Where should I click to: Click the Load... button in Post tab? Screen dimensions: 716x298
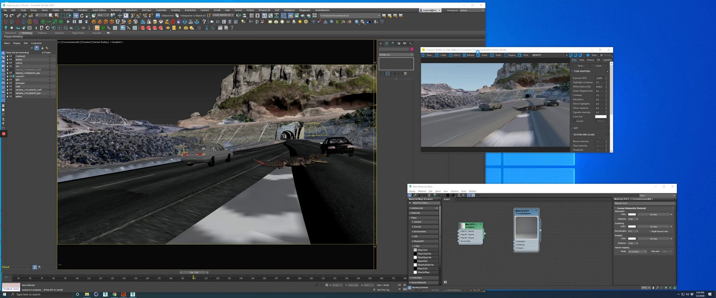click(x=599, y=65)
